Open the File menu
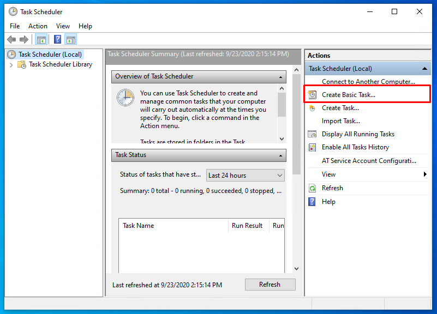 pyautogui.click(x=15, y=26)
